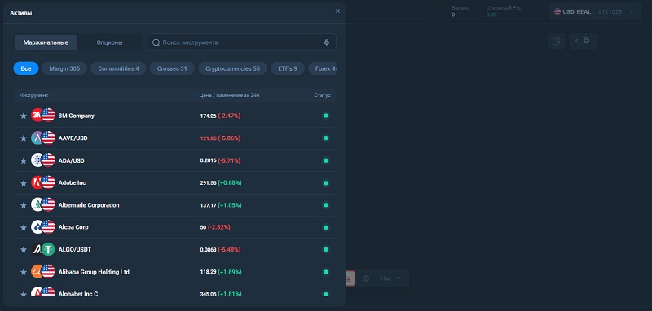Open the 15м timeframe dropdown

390,278
